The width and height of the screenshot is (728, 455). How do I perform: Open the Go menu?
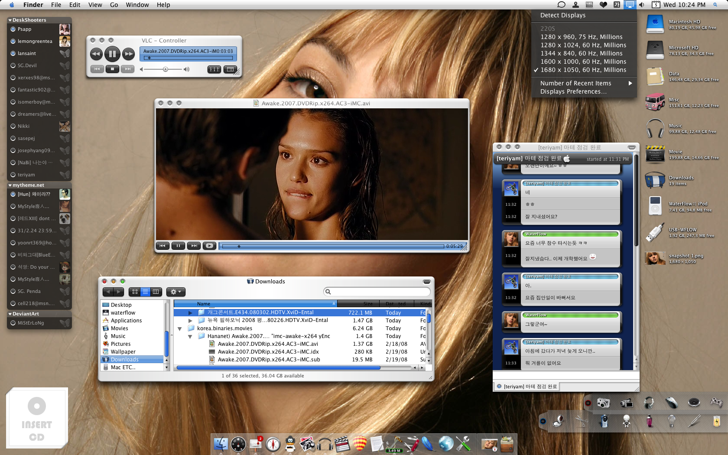[114, 5]
